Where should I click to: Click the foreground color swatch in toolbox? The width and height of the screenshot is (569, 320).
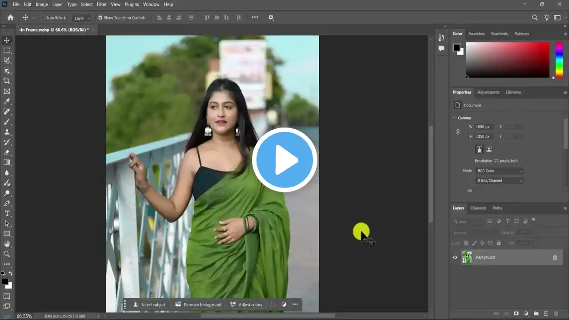(x=5, y=282)
